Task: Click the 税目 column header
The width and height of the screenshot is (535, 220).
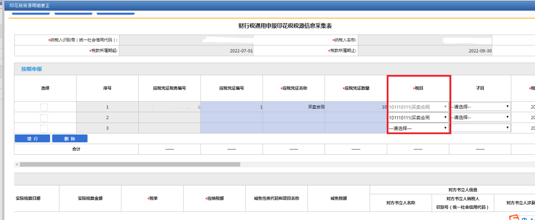Action: pyautogui.click(x=418, y=88)
